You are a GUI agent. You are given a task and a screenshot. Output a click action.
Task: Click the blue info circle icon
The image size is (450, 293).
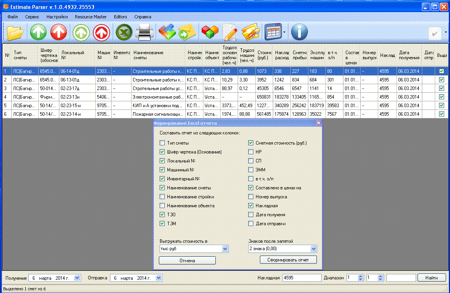299,32
